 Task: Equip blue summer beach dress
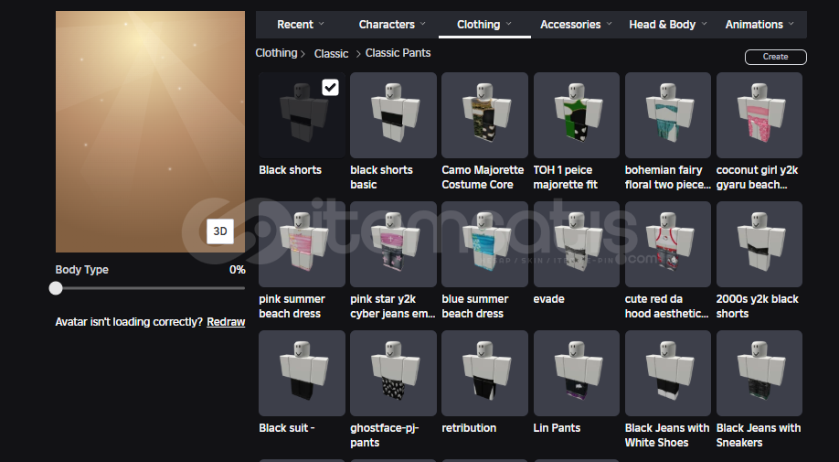pyautogui.click(x=484, y=244)
